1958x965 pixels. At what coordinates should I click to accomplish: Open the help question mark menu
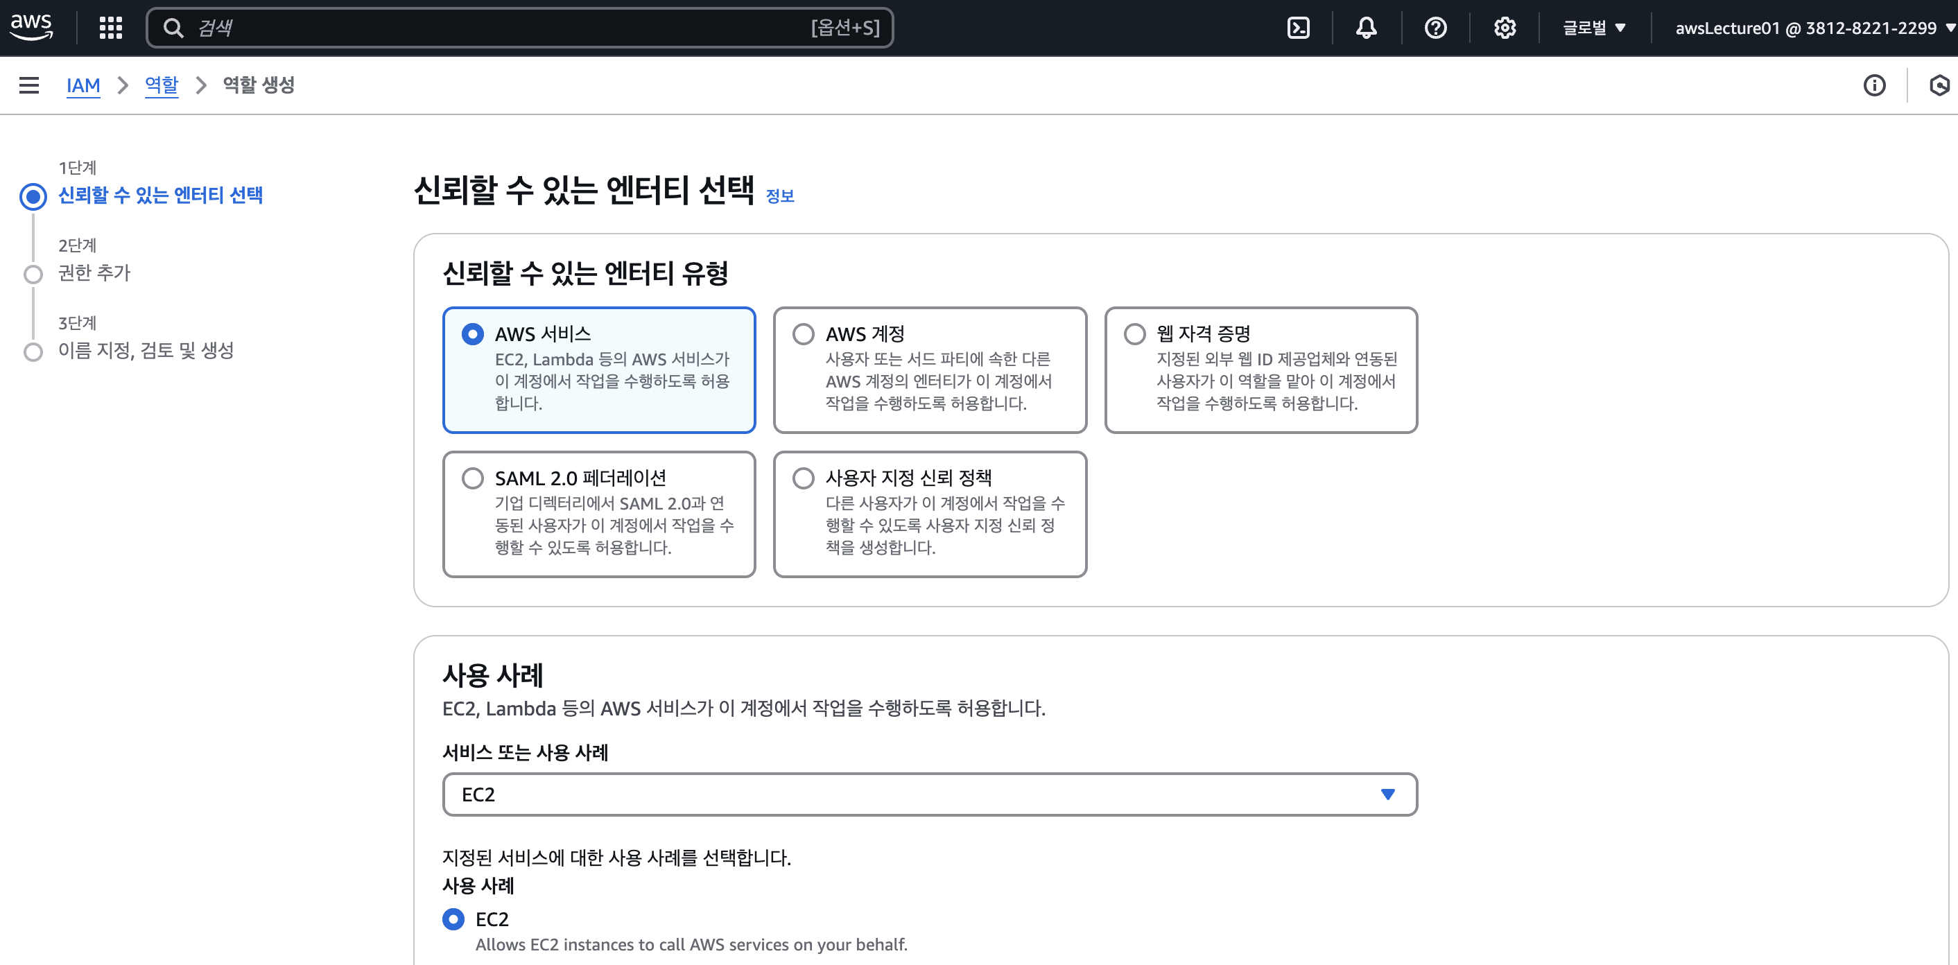point(1436,28)
